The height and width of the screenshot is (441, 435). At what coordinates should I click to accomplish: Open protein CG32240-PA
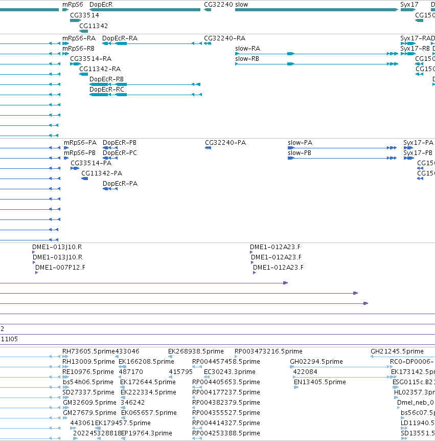[x=225, y=143]
